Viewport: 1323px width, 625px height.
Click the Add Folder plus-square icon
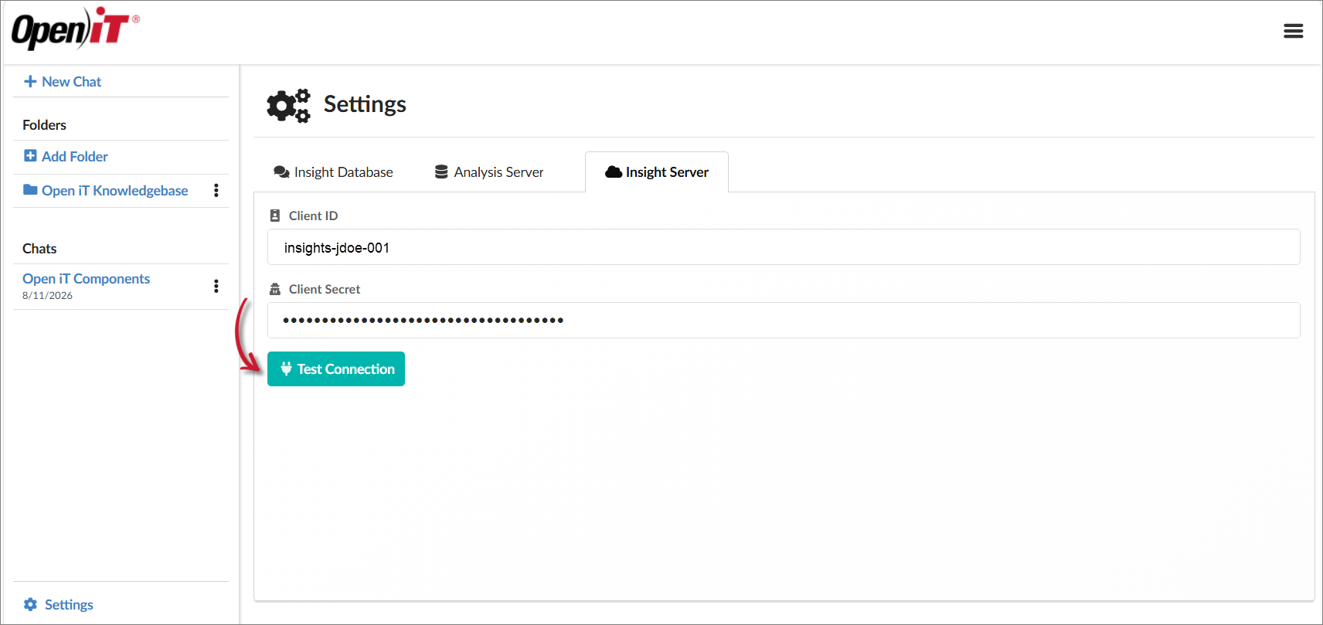pyautogui.click(x=30, y=156)
